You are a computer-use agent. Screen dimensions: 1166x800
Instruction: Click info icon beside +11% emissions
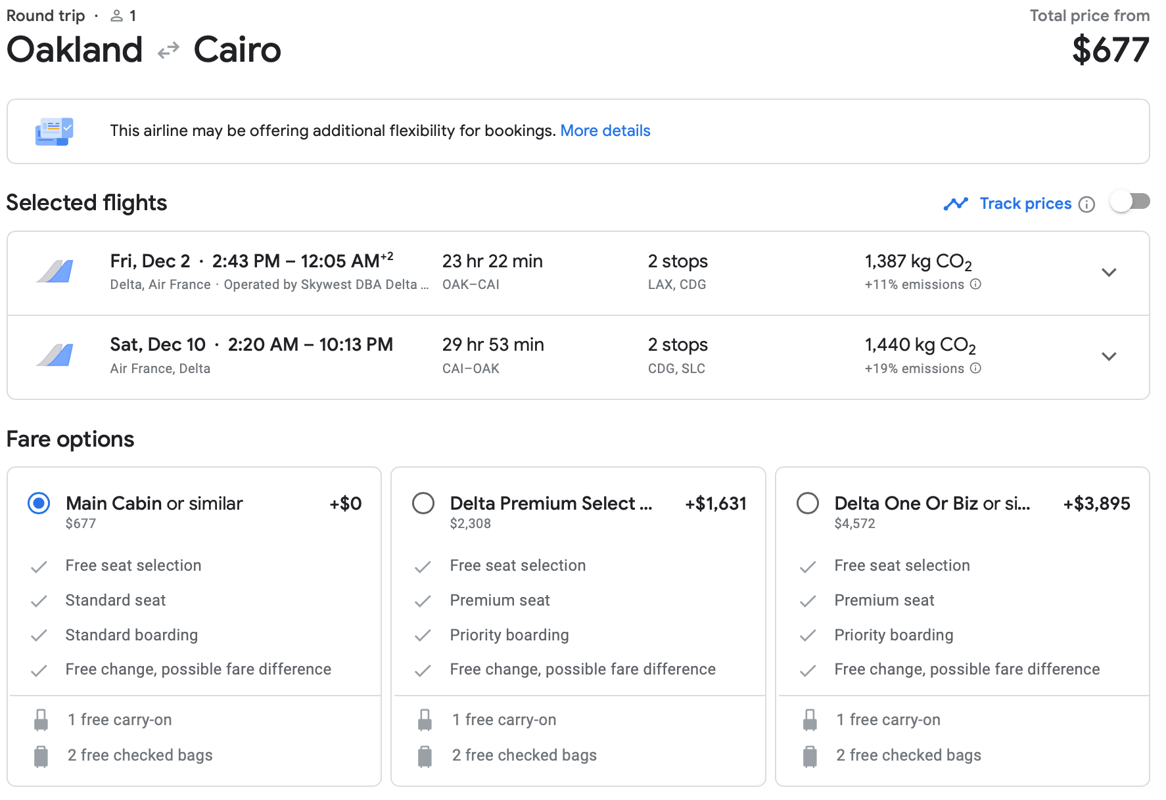click(976, 284)
